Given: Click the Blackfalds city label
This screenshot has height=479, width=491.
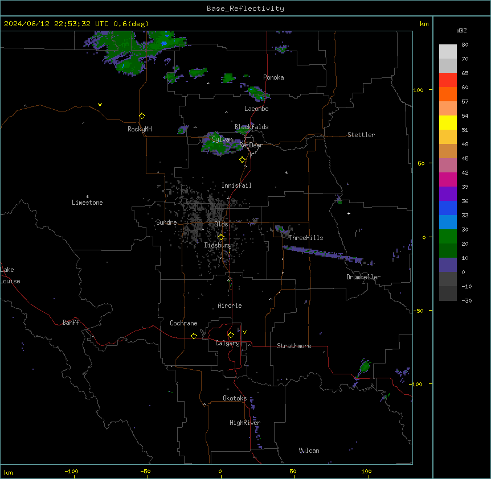Looking at the screenshot, I should pyautogui.click(x=251, y=127).
